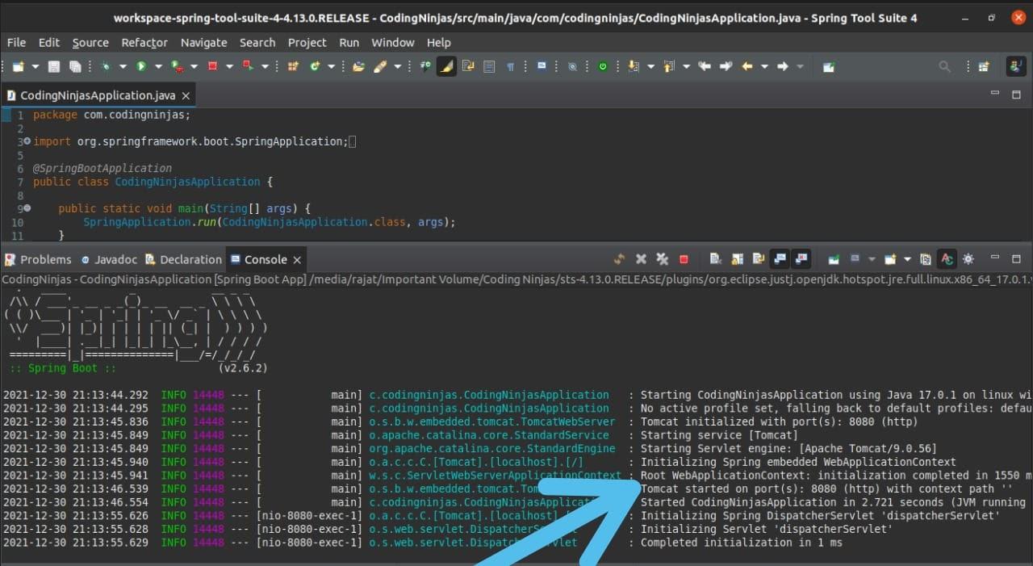Pin the Console view
Screen dimensions: 1033x566
tap(835, 259)
